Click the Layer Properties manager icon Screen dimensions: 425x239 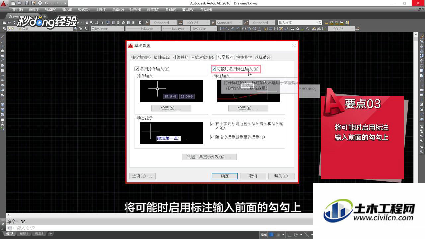pos(4,29)
